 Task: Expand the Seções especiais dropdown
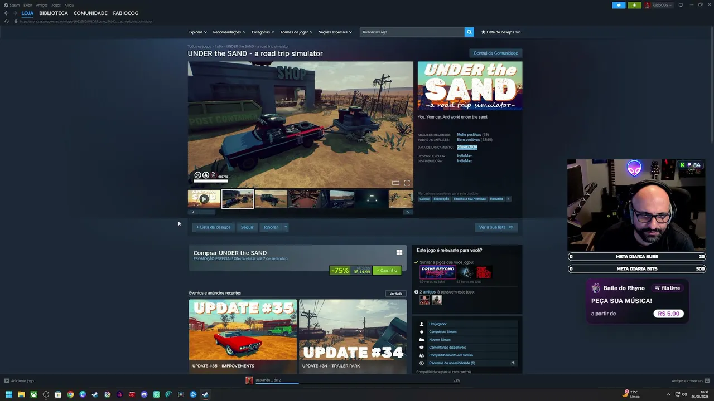(x=335, y=32)
